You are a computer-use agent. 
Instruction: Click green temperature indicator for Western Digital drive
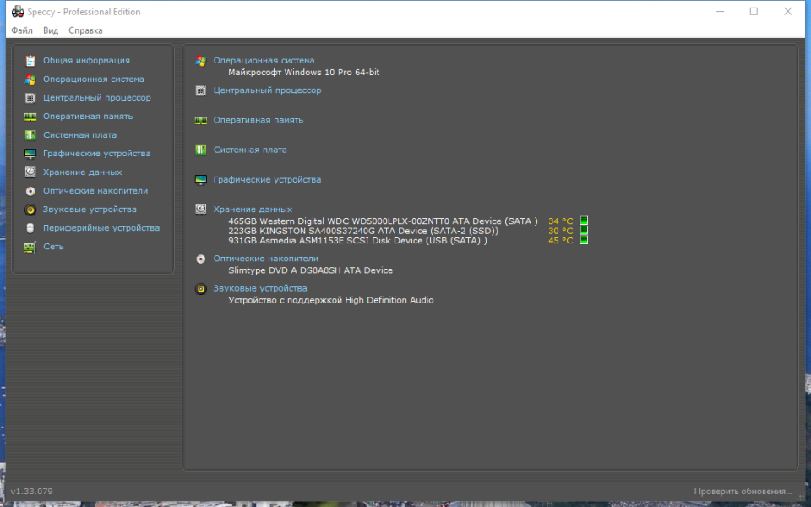pos(584,221)
